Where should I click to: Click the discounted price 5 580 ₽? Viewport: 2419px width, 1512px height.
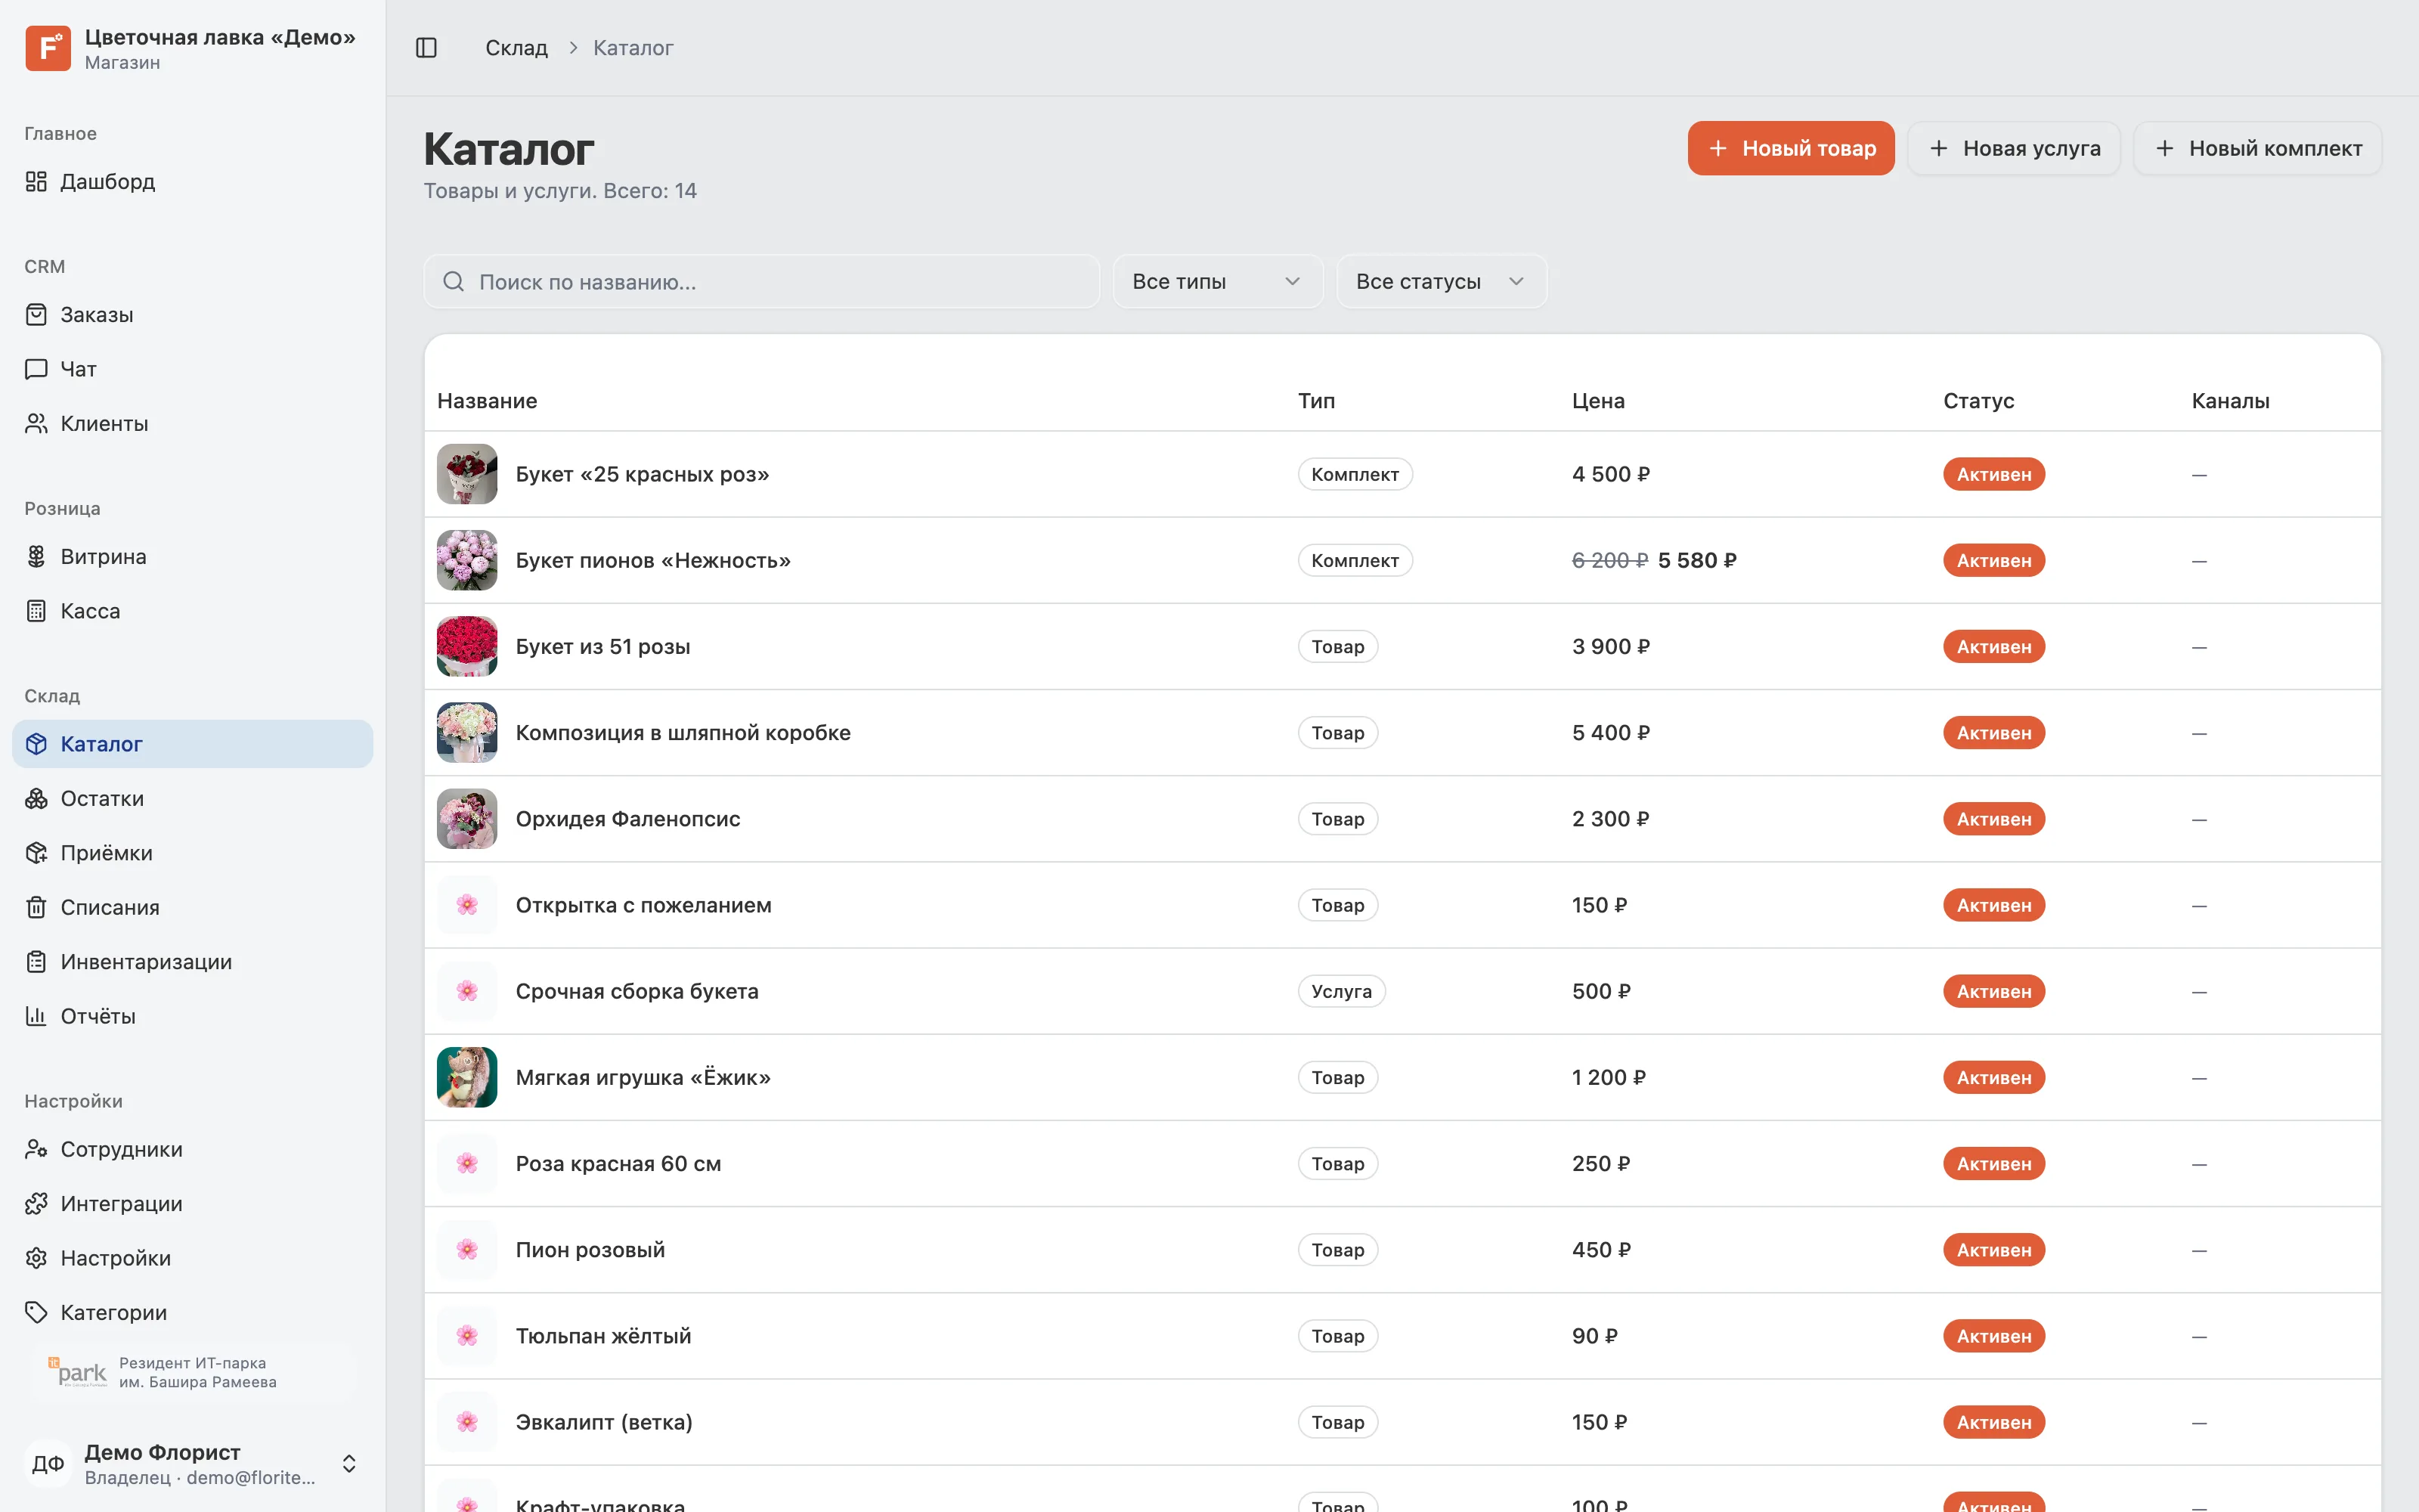tap(1696, 560)
